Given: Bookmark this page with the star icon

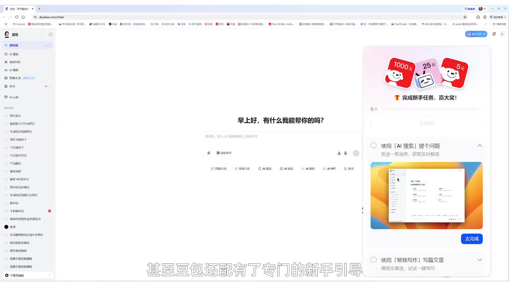Looking at the screenshot, I should coord(465,17).
